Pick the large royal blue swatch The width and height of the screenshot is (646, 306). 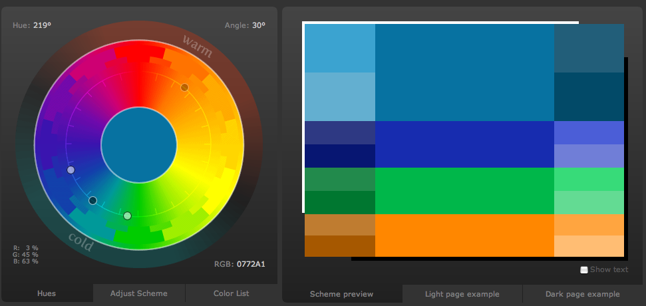pos(464,144)
